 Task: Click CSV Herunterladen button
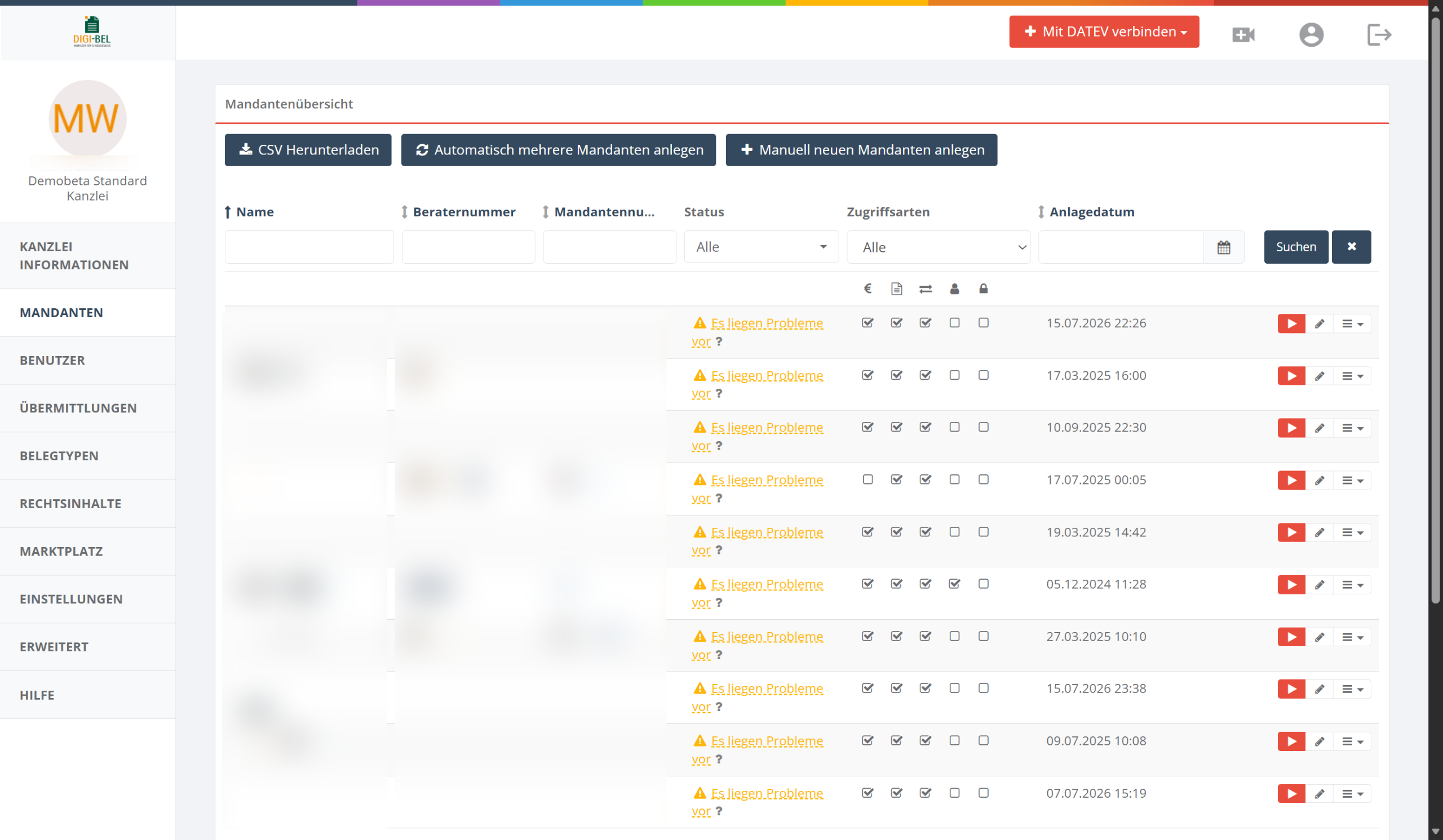coord(308,150)
